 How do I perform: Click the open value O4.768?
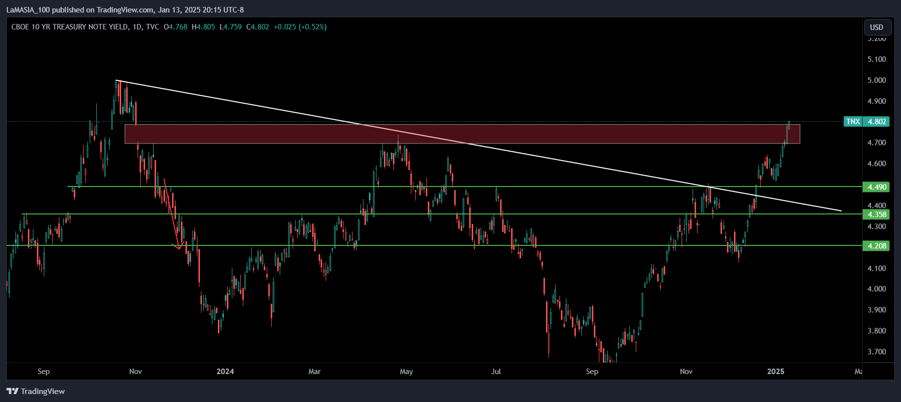coord(176,27)
